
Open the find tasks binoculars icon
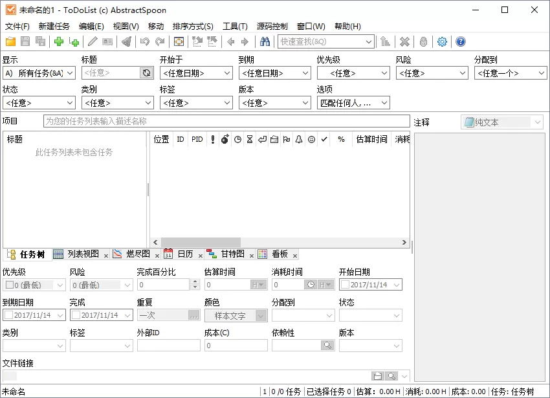point(266,41)
